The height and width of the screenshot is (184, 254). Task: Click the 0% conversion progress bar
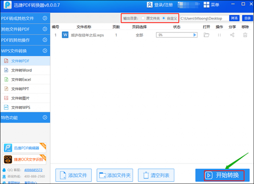tap(177, 35)
